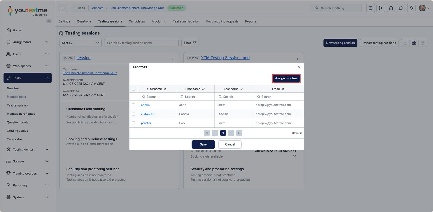This screenshot has width=433, height=212.
Task: Click the hamburger menu icon in header
Action: [x=63, y=8]
